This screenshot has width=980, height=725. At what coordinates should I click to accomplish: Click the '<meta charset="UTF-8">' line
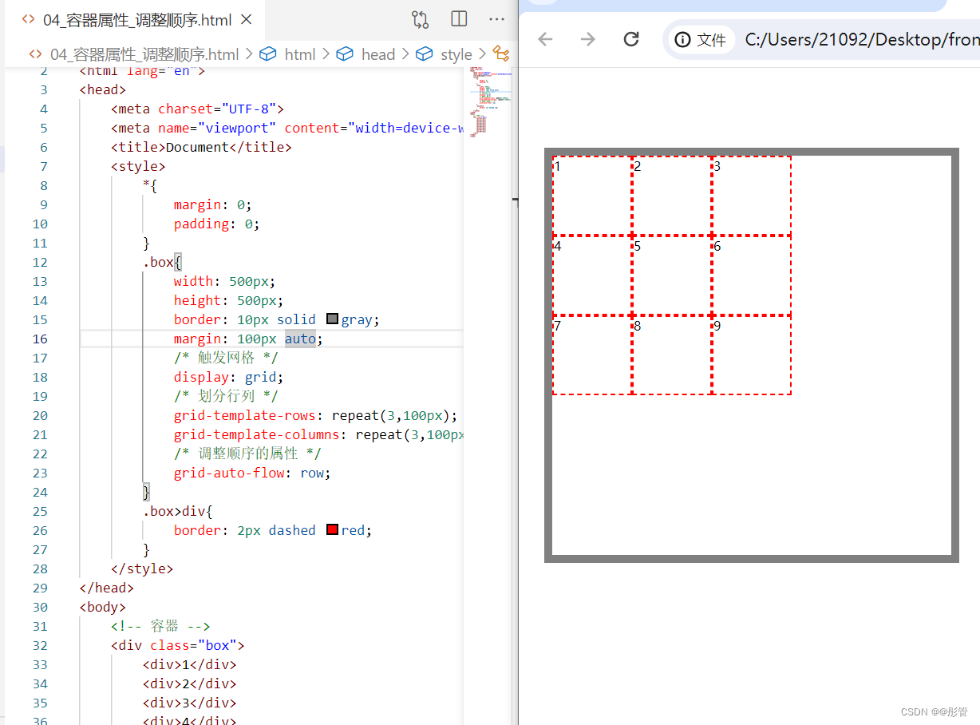[x=197, y=109]
